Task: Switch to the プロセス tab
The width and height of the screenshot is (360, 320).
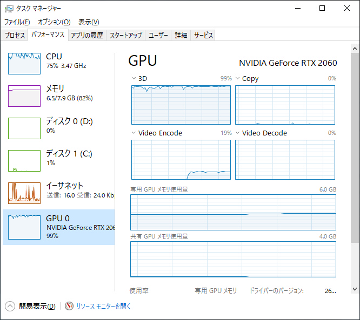Action: pos(15,35)
